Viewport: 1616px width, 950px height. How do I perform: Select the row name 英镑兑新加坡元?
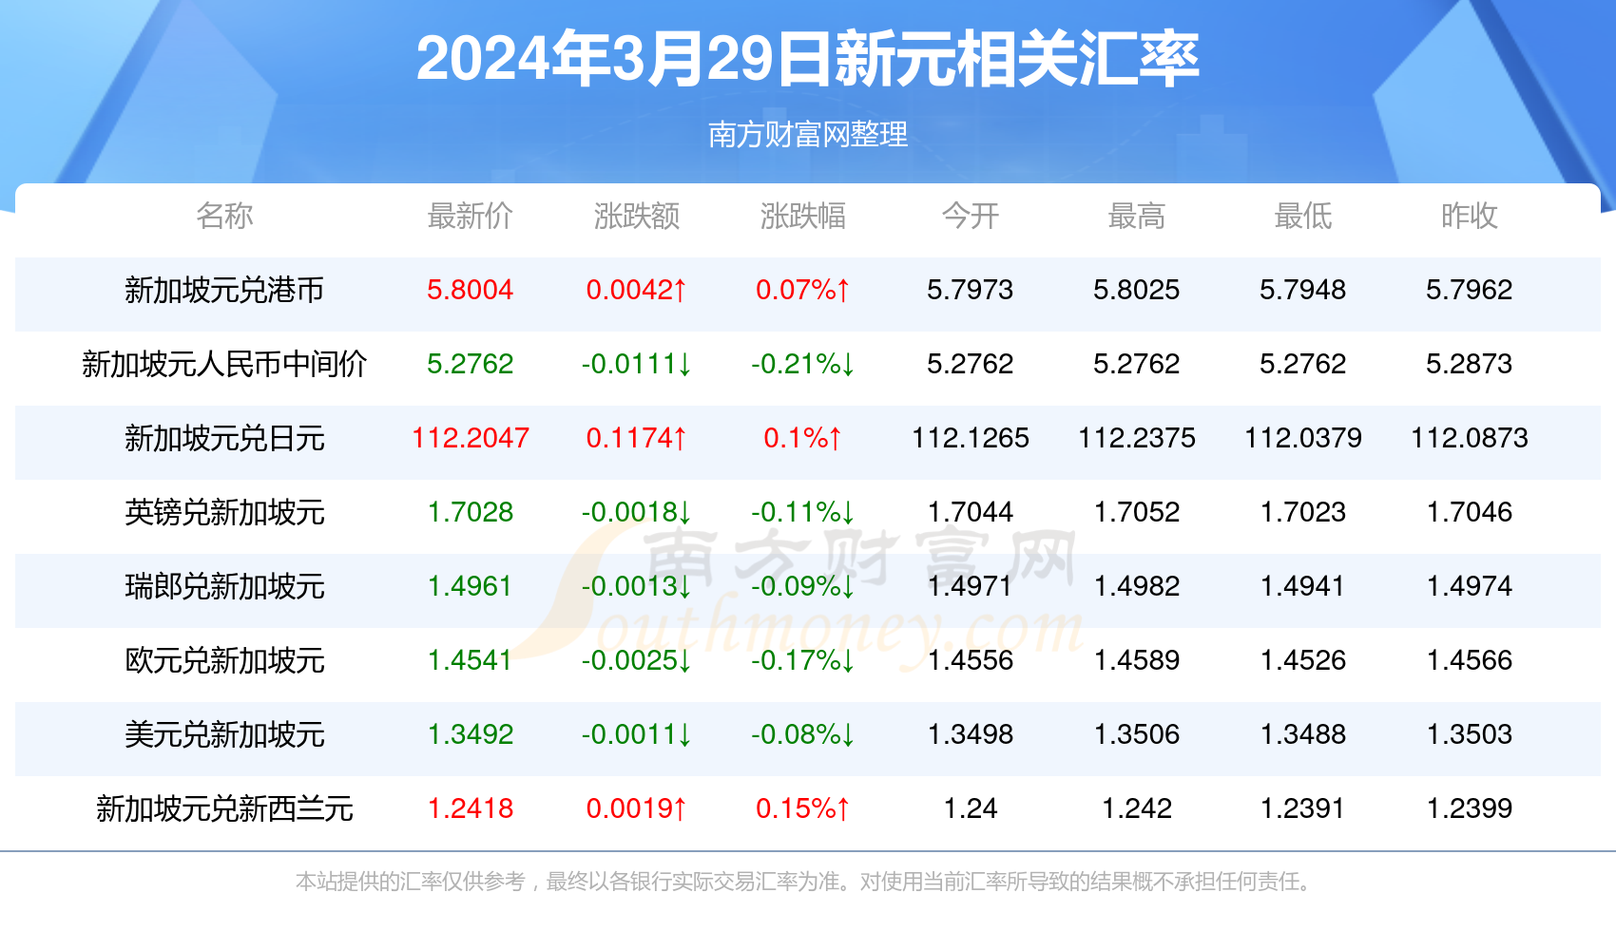pyautogui.click(x=224, y=512)
